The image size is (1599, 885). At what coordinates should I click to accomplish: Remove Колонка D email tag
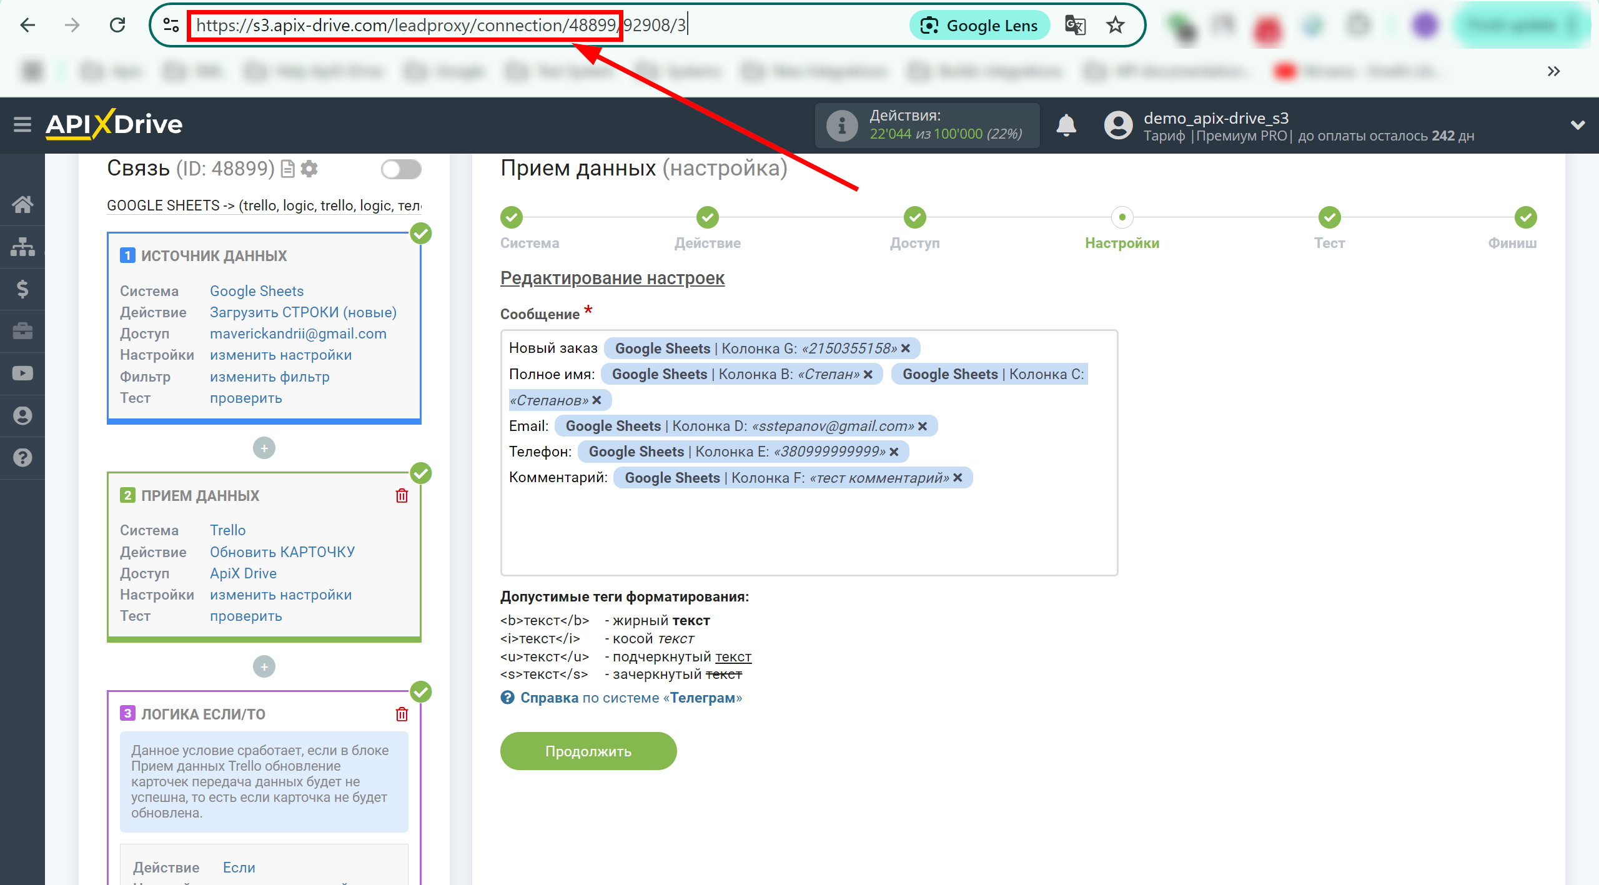coord(923,426)
